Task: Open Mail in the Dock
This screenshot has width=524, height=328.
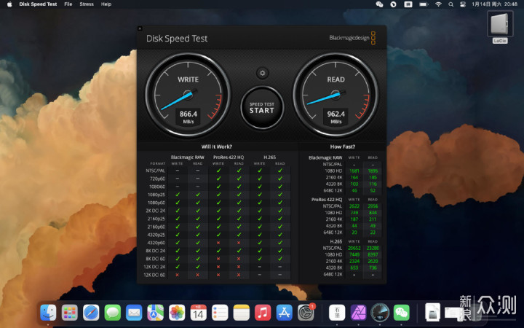Action: pyautogui.click(x=134, y=313)
